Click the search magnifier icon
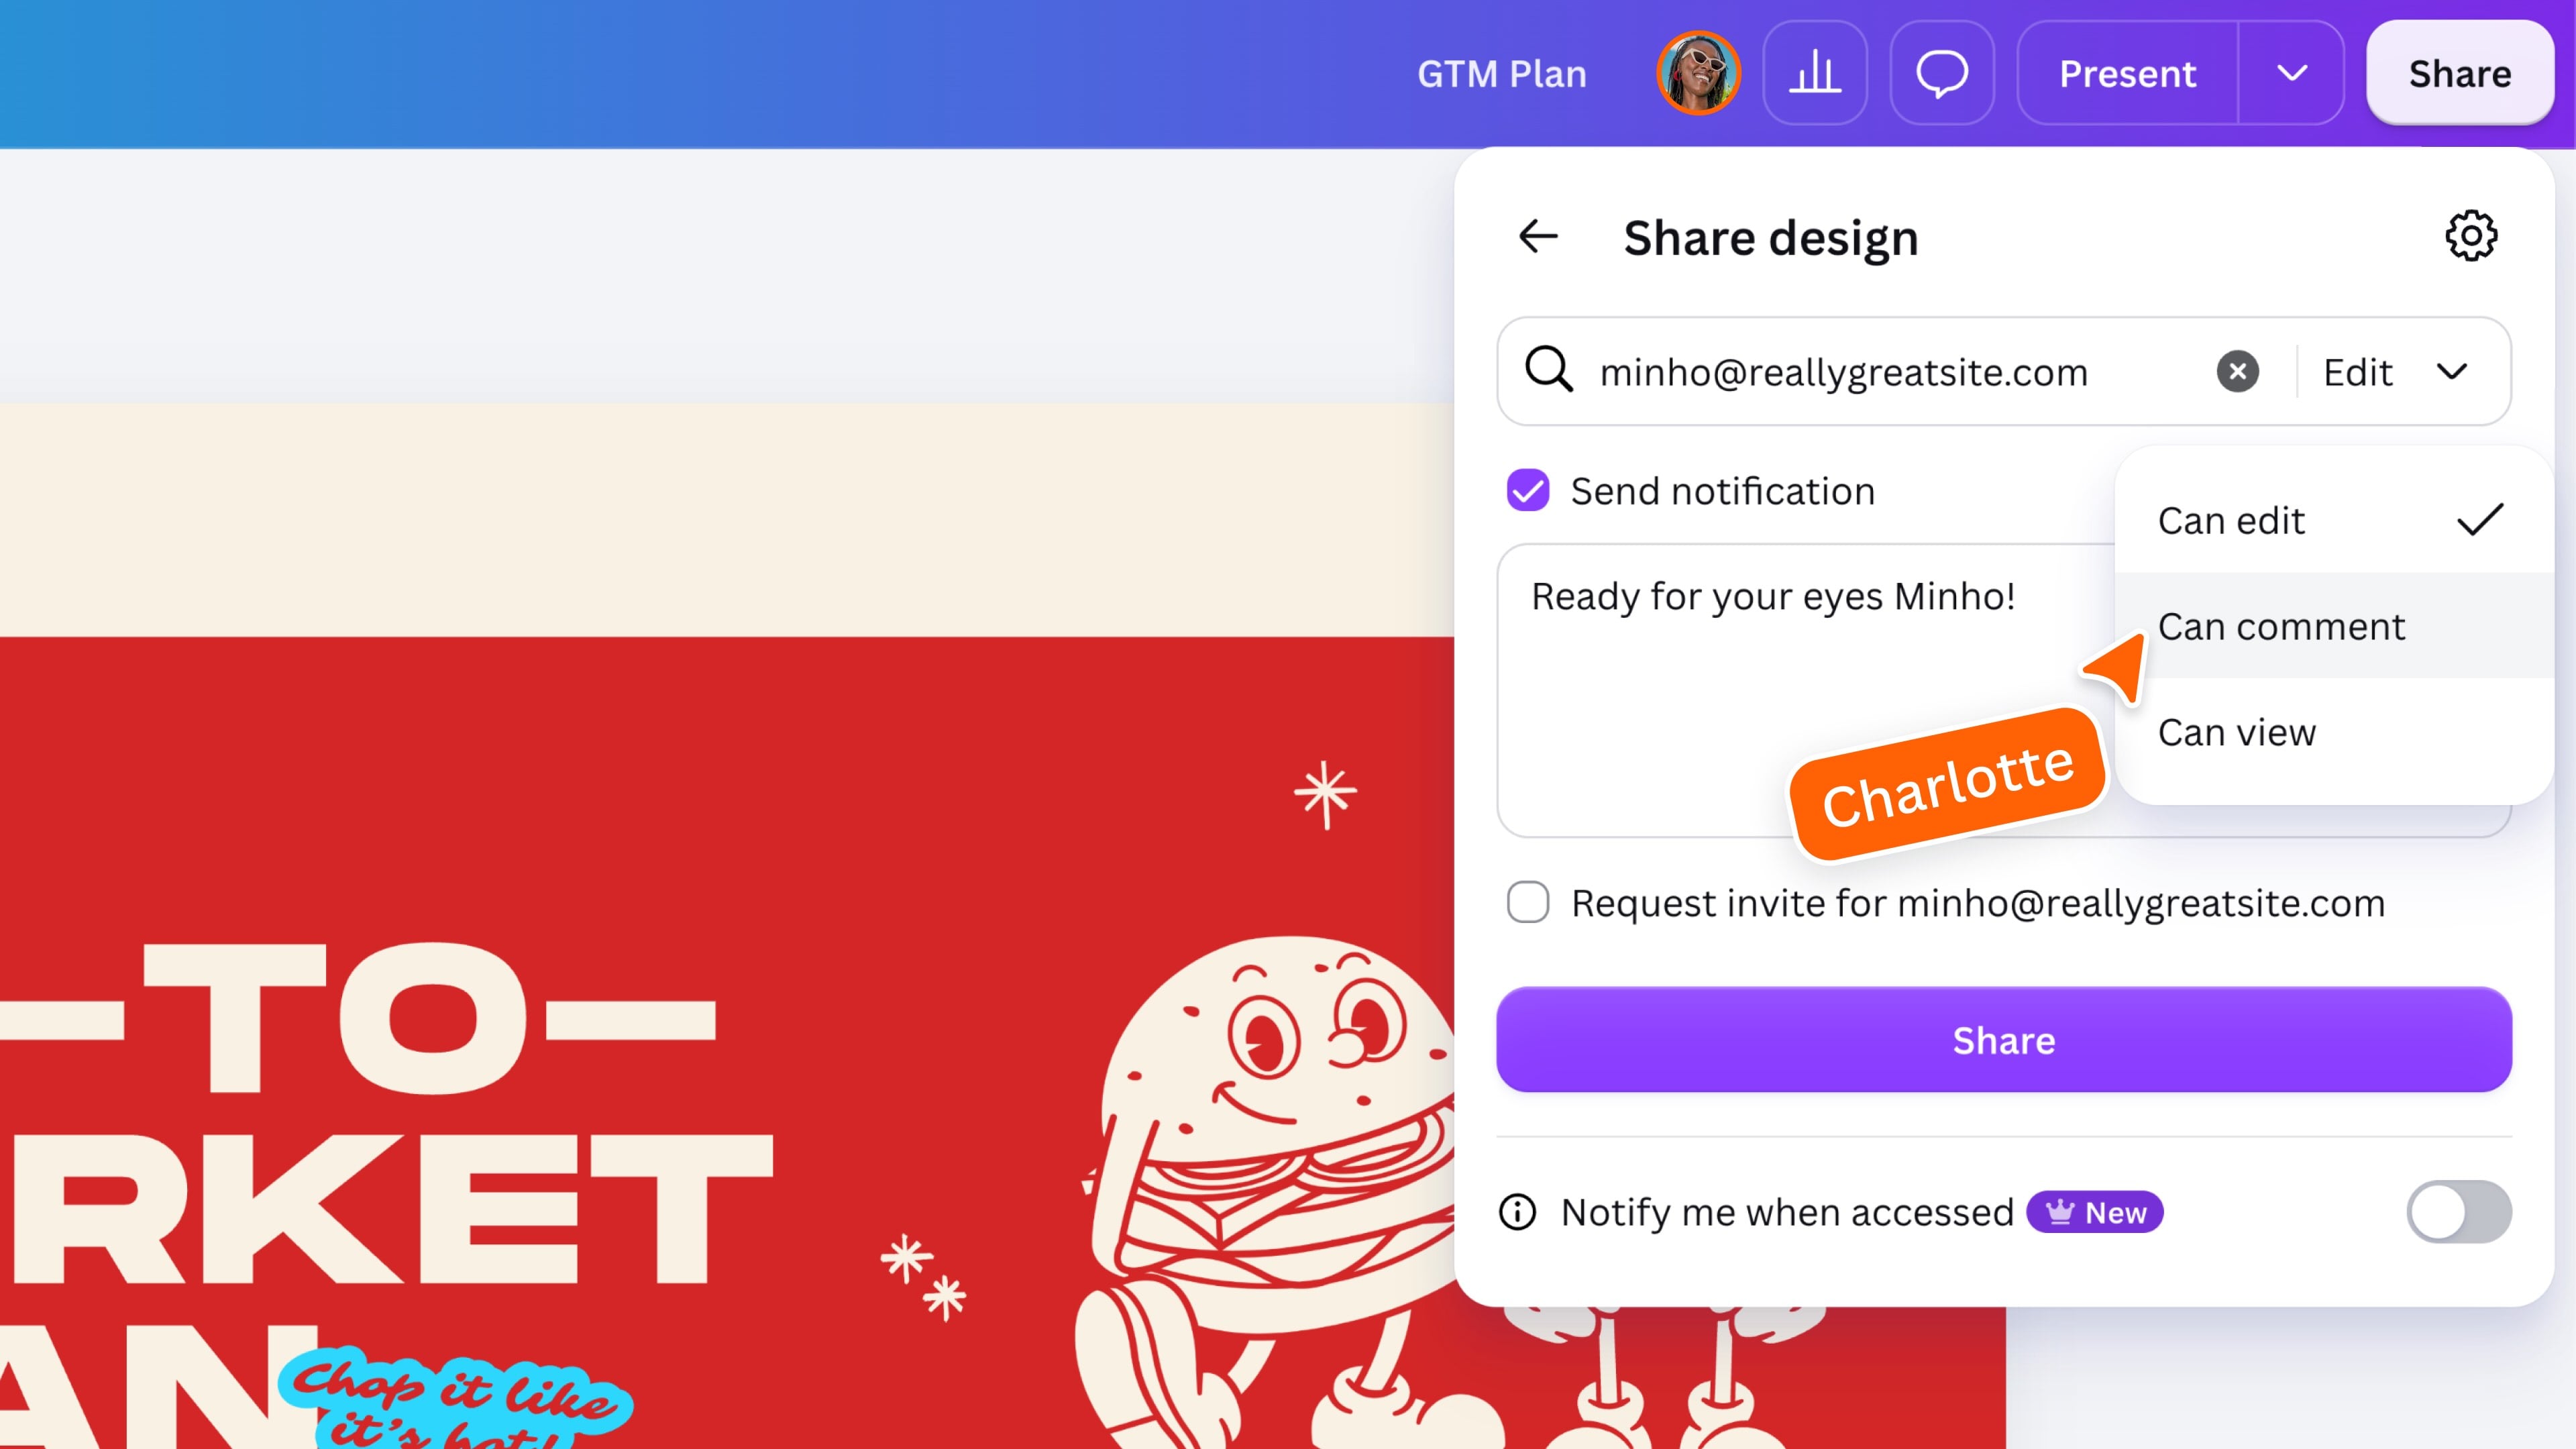The image size is (2576, 1449). pos(1549,370)
